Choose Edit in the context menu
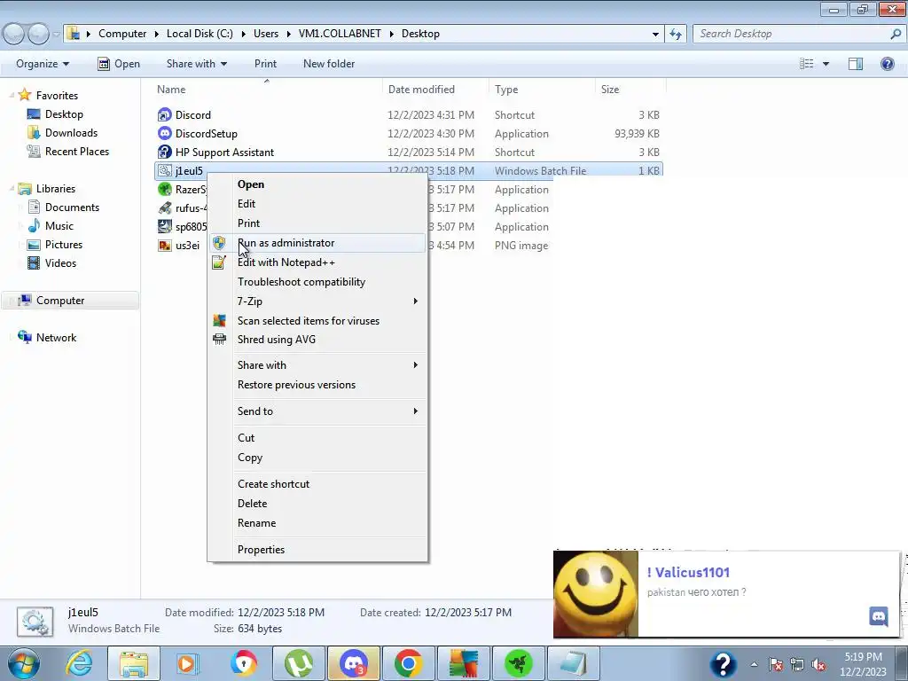 pyautogui.click(x=317, y=204)
